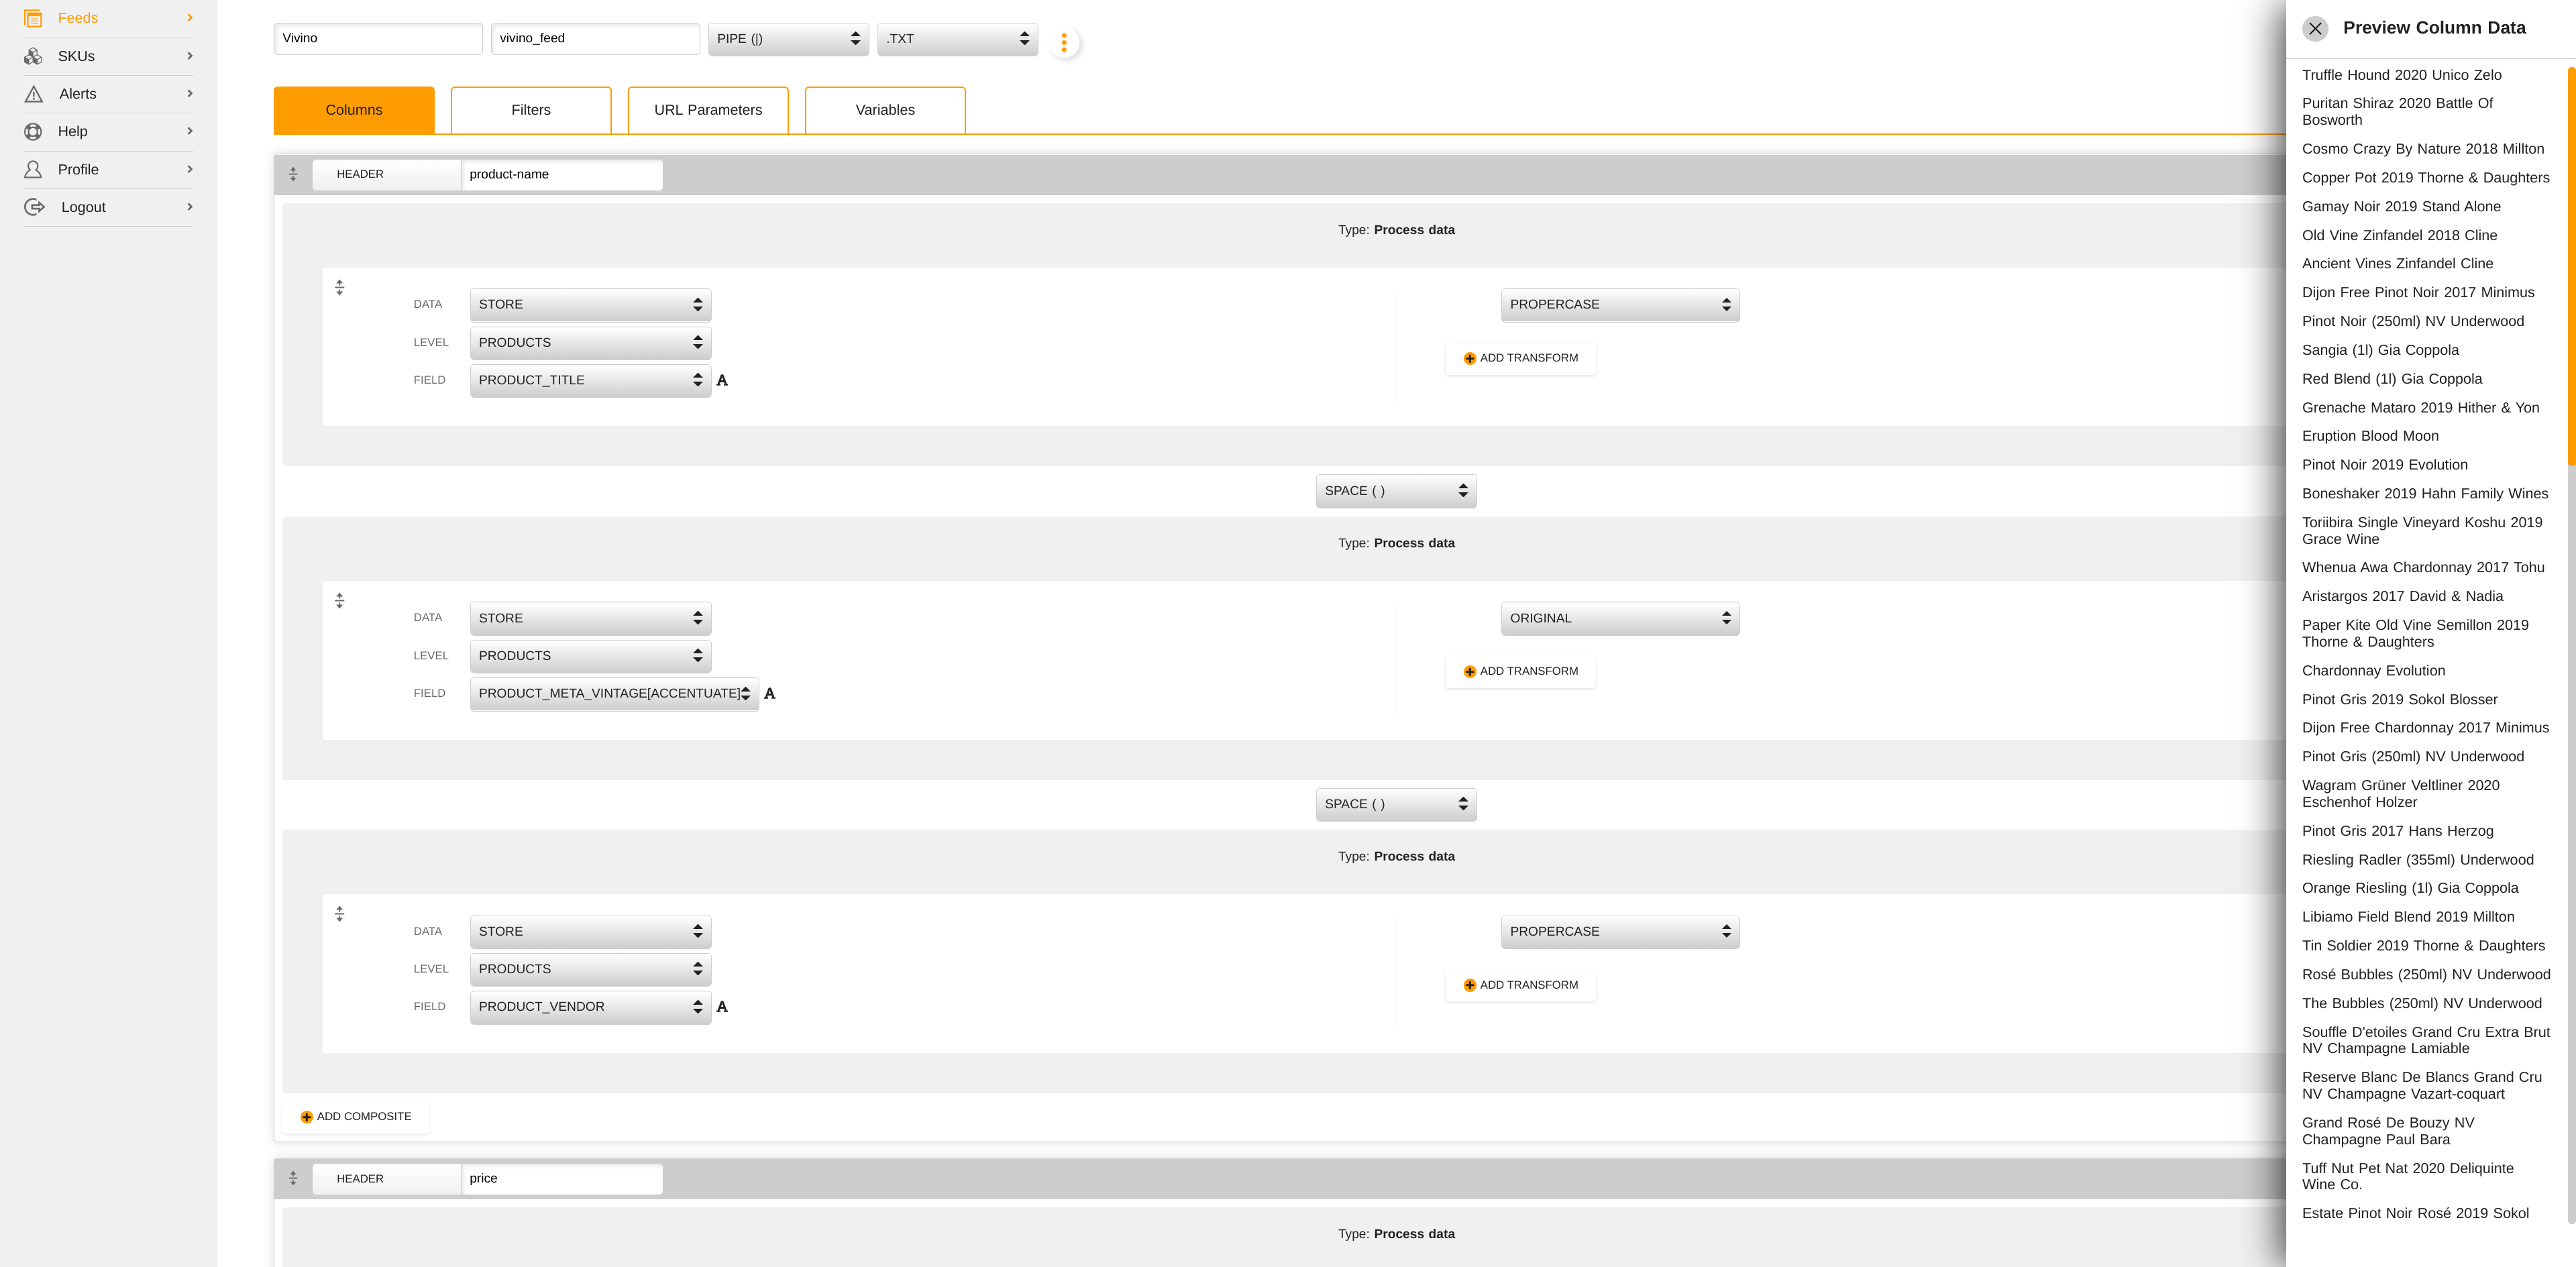Click the A icon next to PRODUCT_TITLE field
Screen dimensions: 2576x1267
point(722,380)
